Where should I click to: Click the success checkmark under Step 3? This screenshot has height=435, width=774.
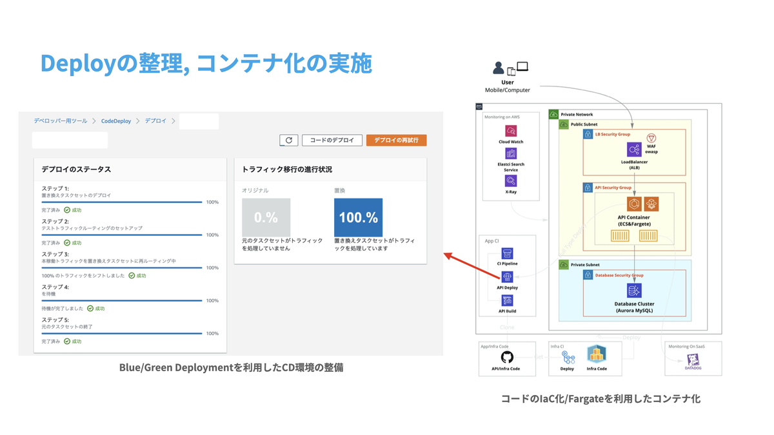pyautogui.click(x=132, y=276)
